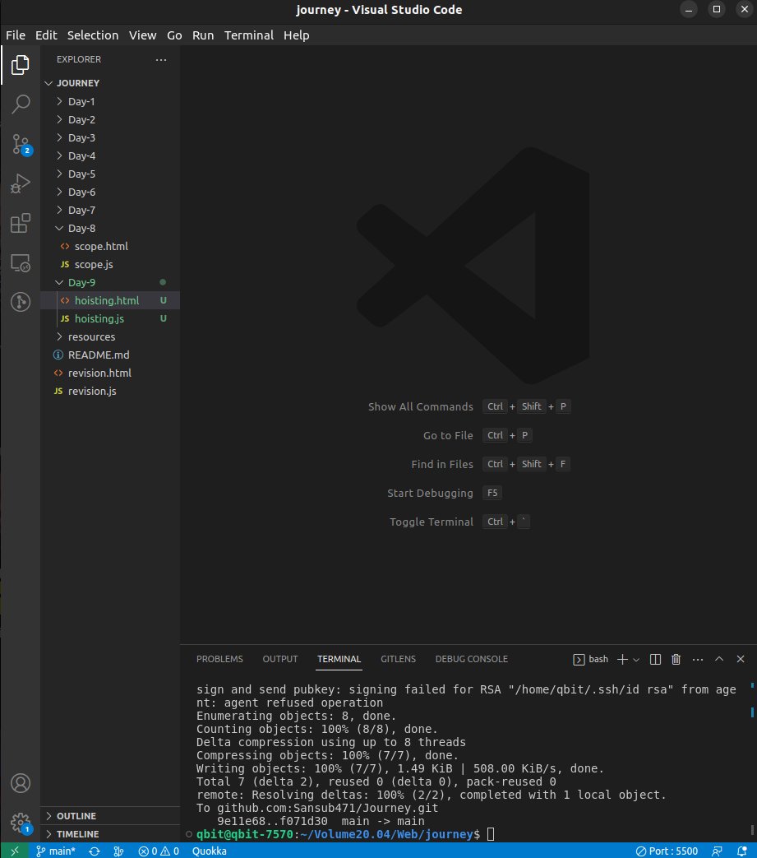
Task: Expand the Day-3 folder
Action: (110, 138)
